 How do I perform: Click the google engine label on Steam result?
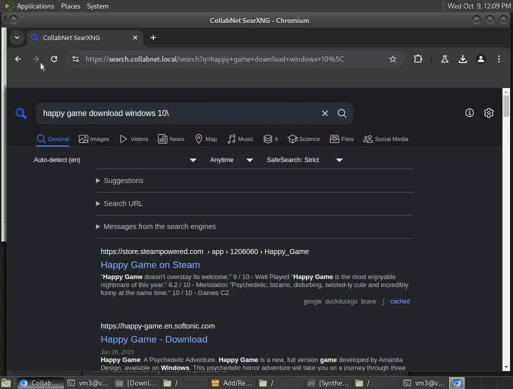313,301
